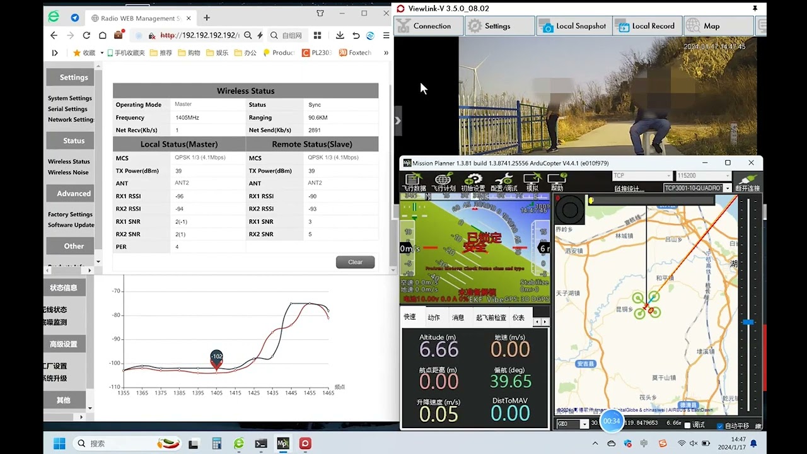Open calculator from taskbar
The width and height of the screenshot is (807, 454).
(x=217, y=443)
